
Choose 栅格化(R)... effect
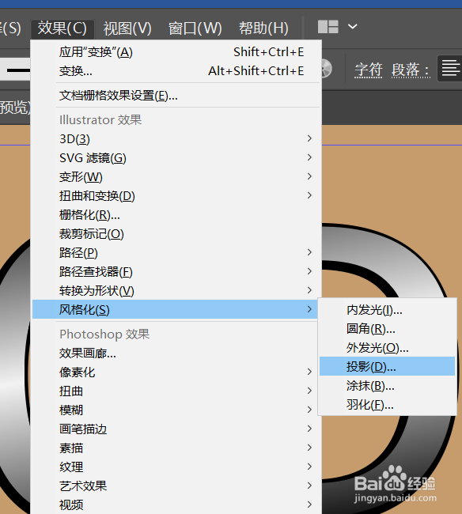[x=176, y=215]
